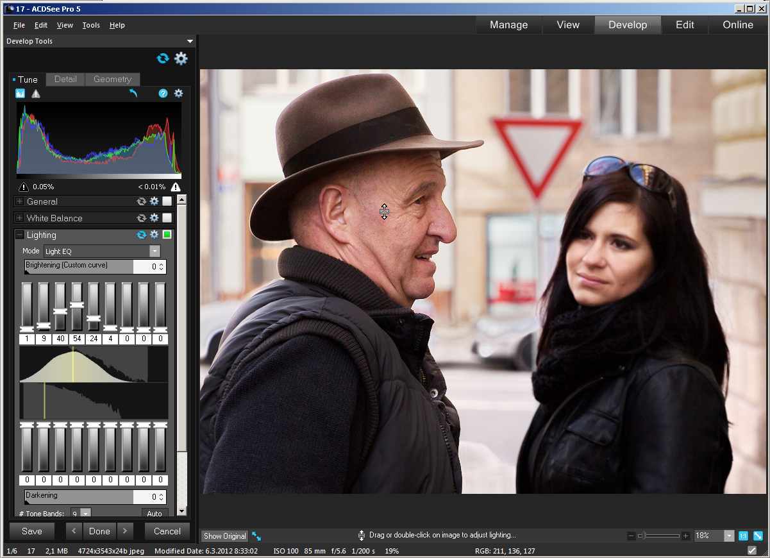Click the large reset icon under Develop Tools

[163, 58]
